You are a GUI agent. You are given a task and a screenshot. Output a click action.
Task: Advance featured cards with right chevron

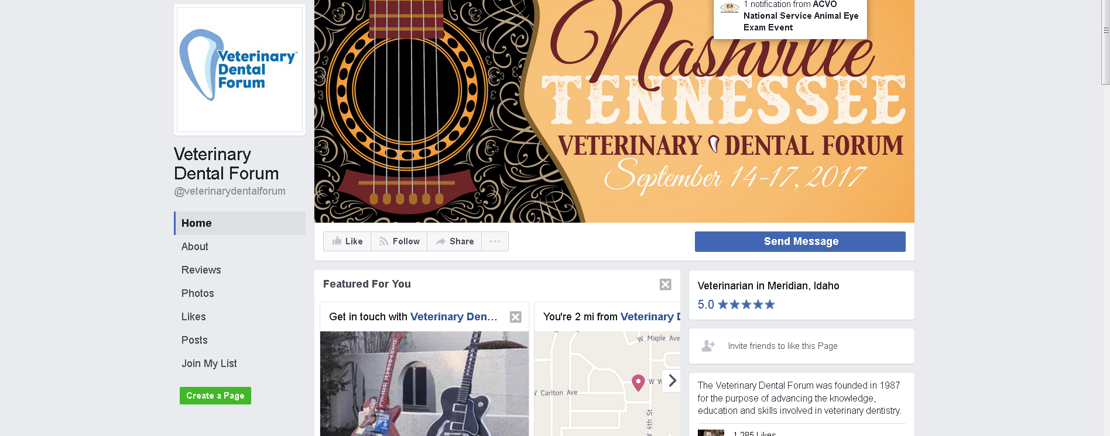point(672,381)
